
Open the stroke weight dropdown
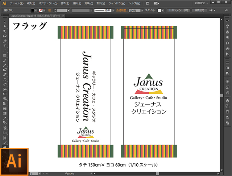(69, 11)
